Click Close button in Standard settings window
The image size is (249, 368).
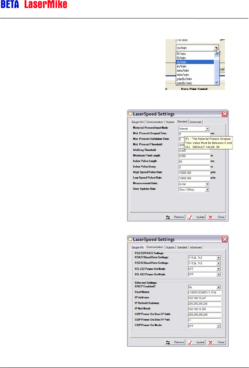[x=216, y=217]
